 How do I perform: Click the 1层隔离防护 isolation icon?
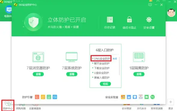pos(139,57)
